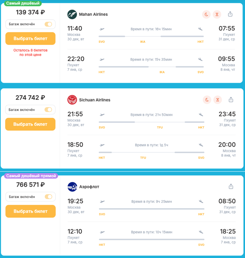Toggle baggage for 274 742 ₽ ticket

click(x=48, y=110)
